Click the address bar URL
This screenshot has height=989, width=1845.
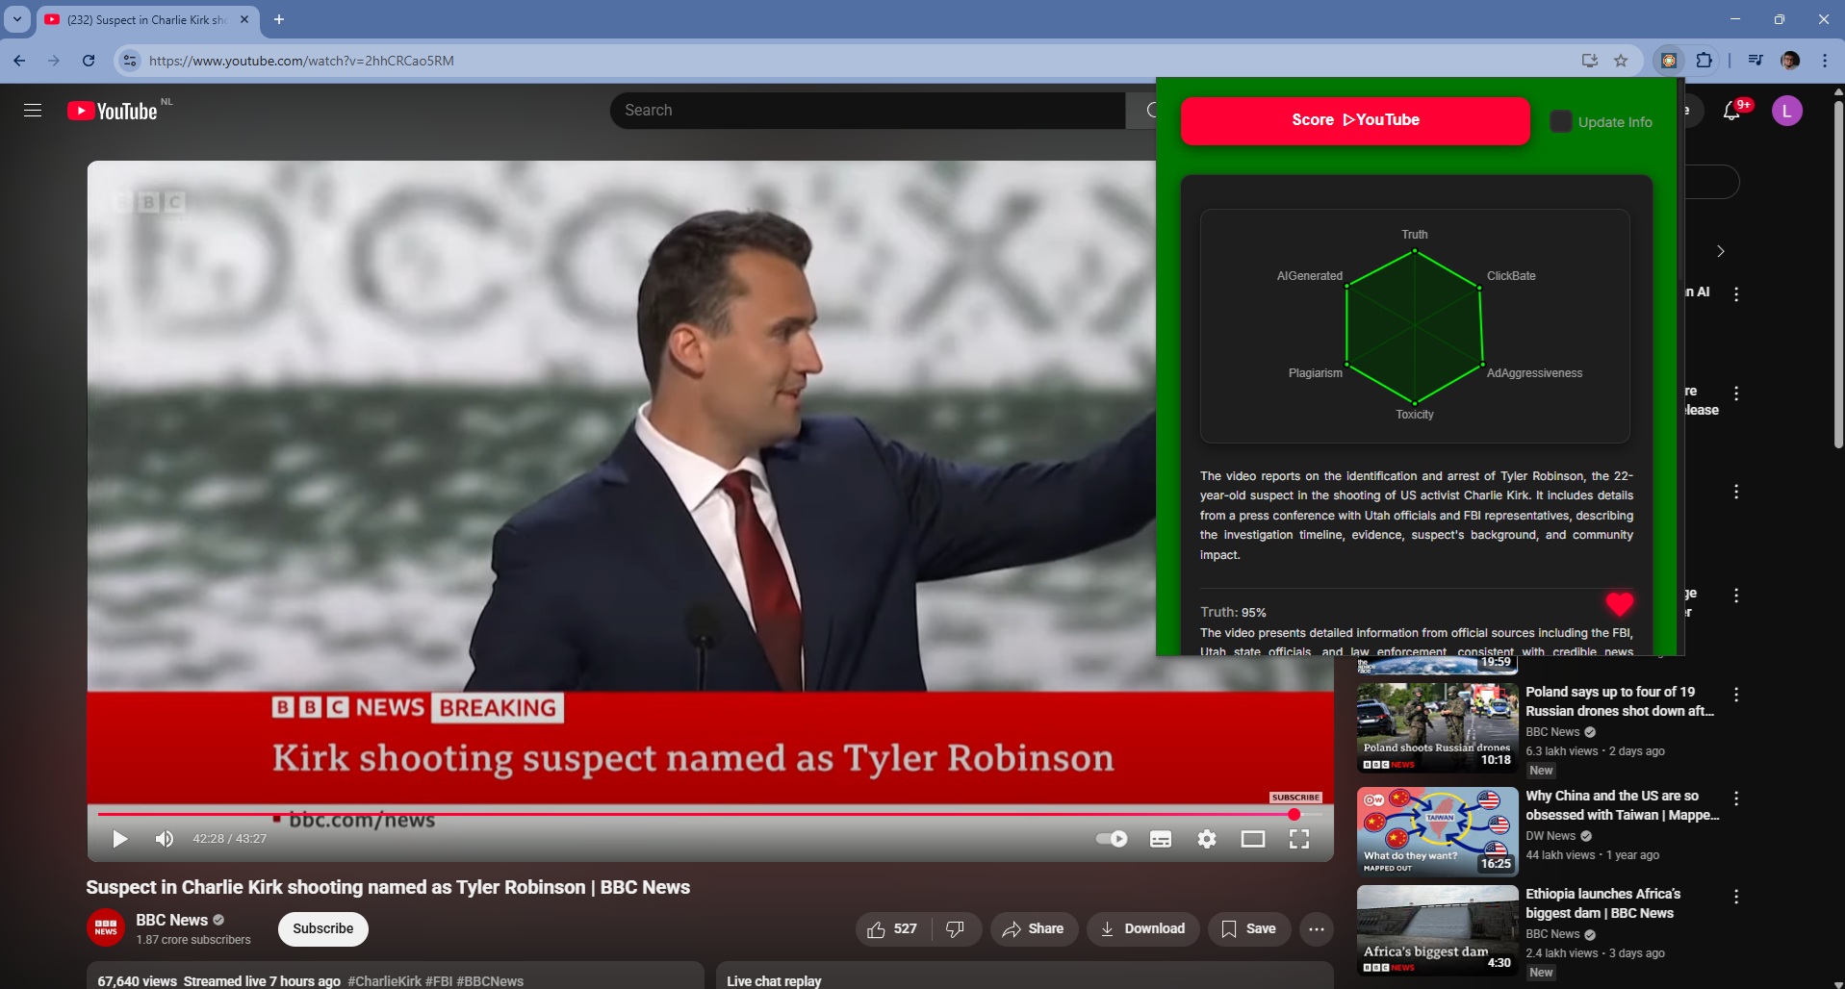[301, 61]
